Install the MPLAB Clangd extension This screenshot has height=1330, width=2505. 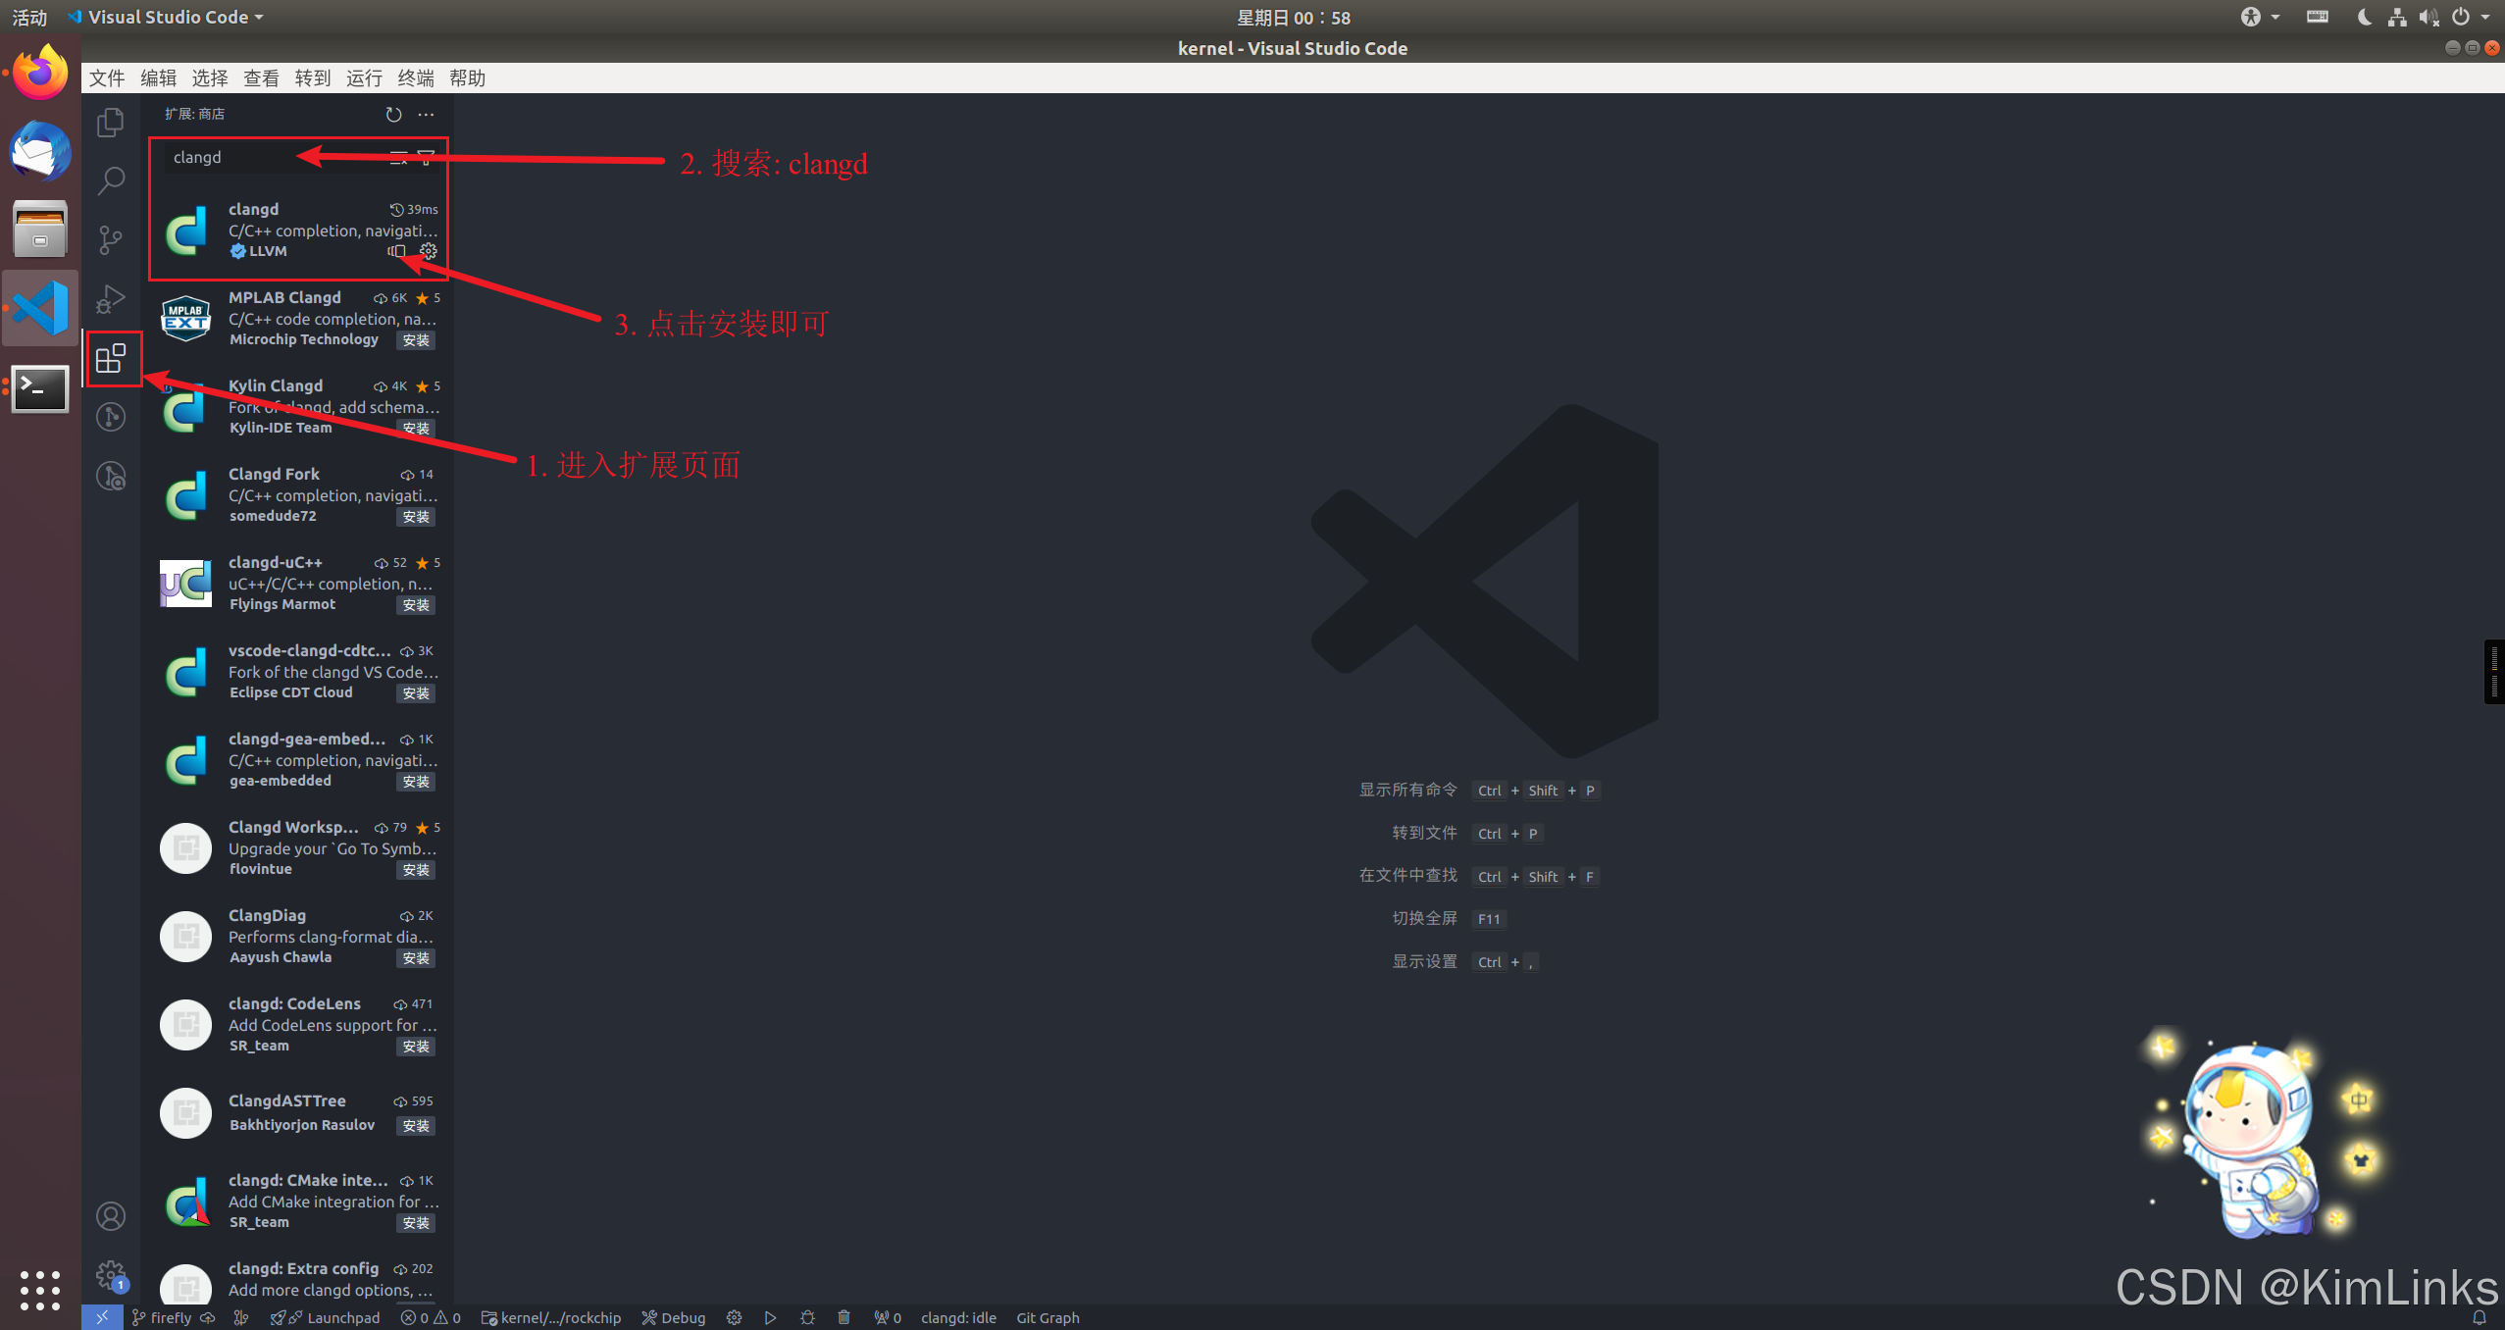click(416, 340)
